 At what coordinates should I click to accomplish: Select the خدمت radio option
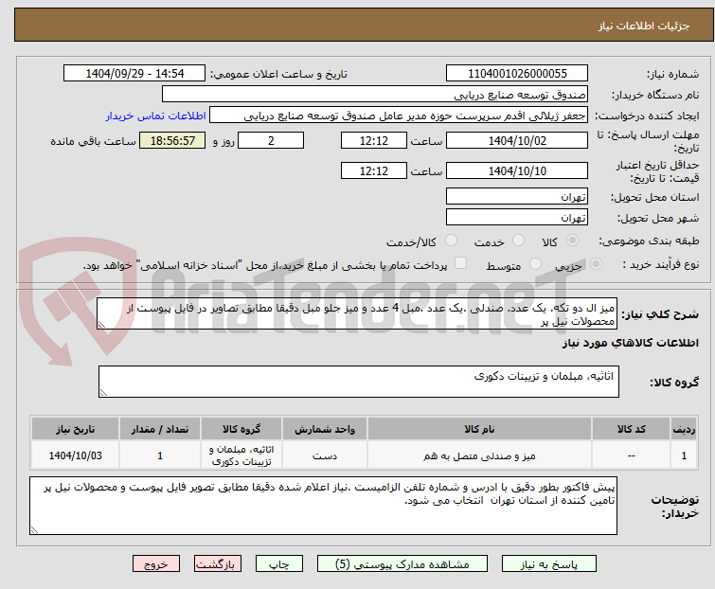click(518, 241)
